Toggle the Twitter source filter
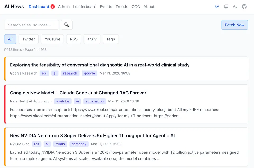Viewport: 254px width, 168px height. pyautogui.click(x=29, y=39)
